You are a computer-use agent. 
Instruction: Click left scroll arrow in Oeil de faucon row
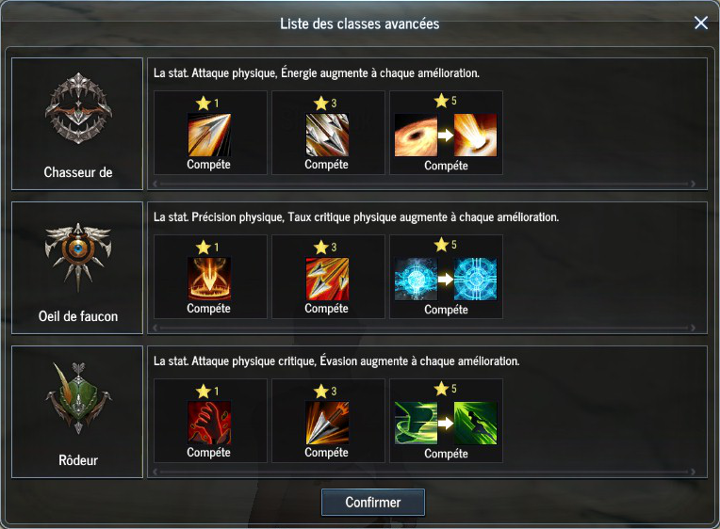coord(155,329)
